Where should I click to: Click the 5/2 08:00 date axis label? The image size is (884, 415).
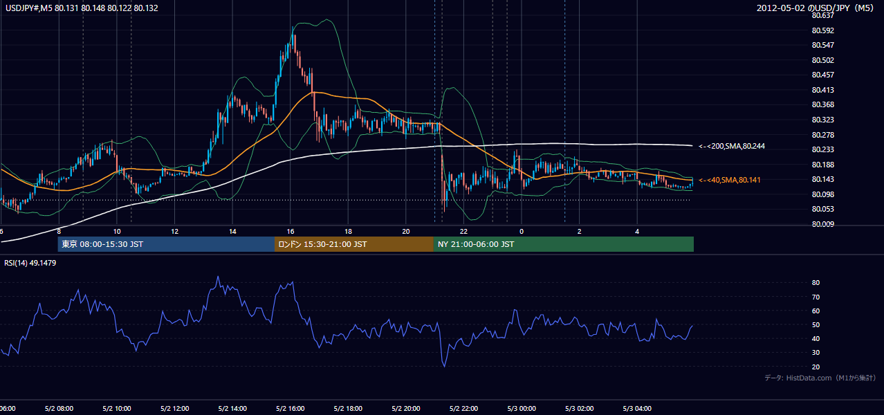pyautogui.click(x=59, y=408)
